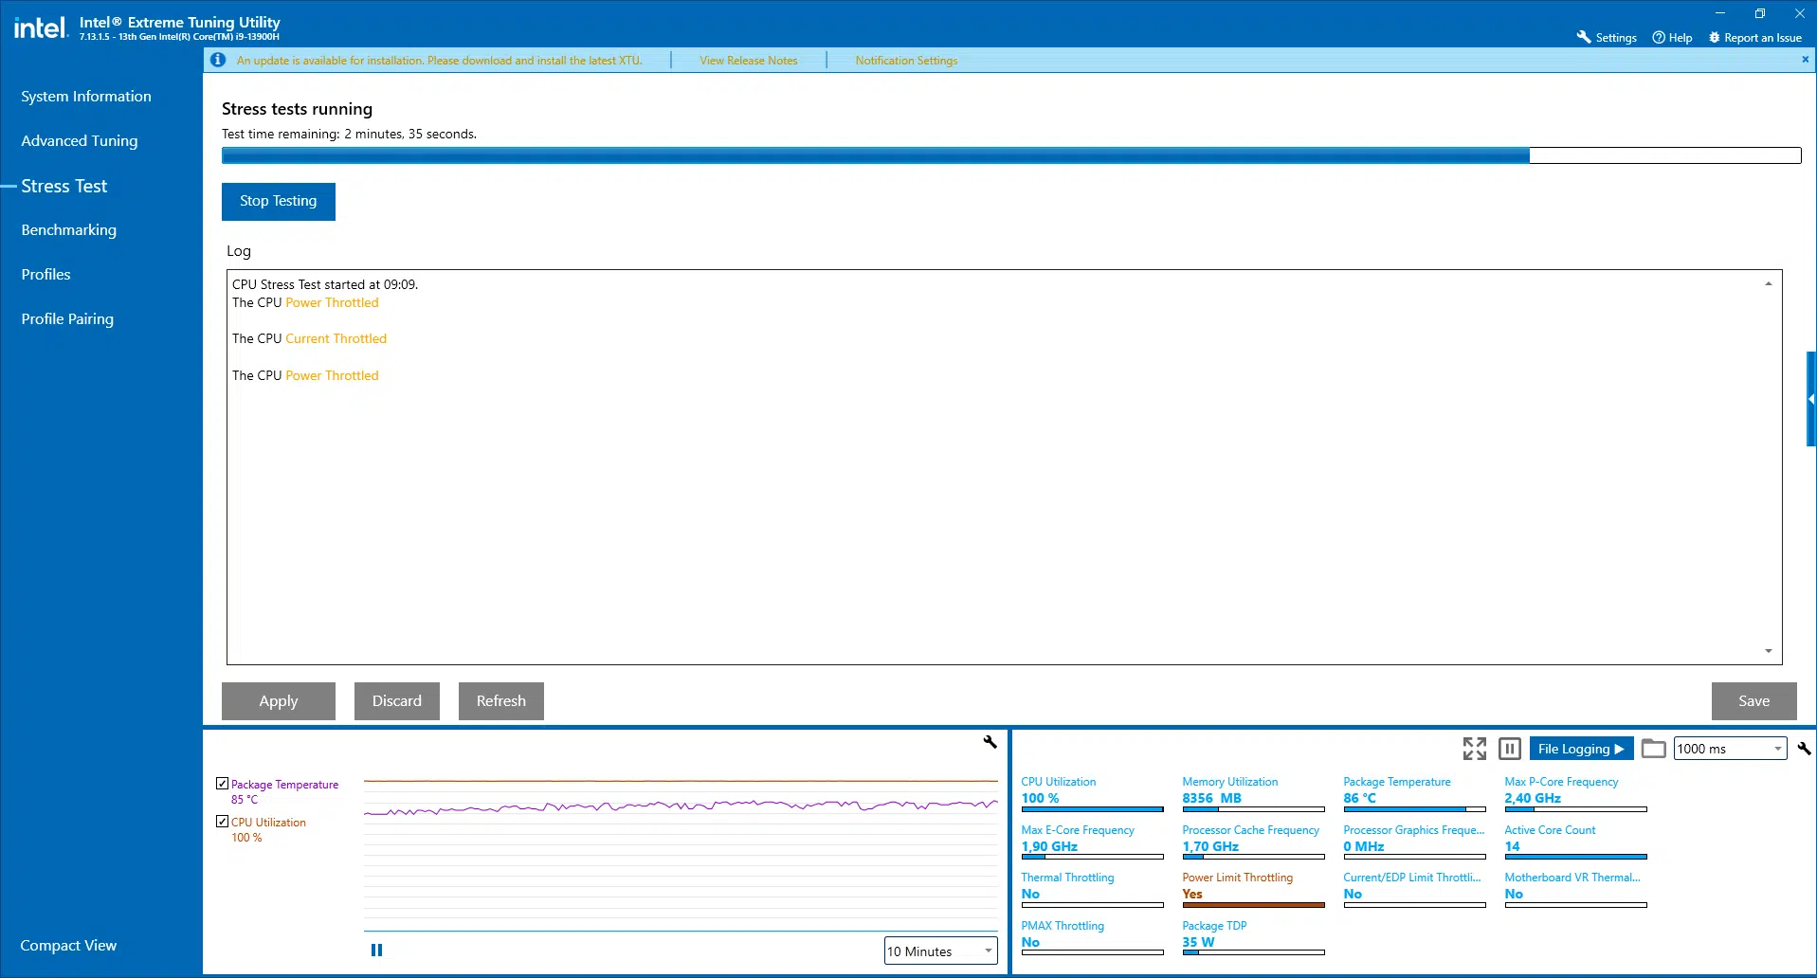
Task: Click the Discard button
Action: [x=397, y=701]
